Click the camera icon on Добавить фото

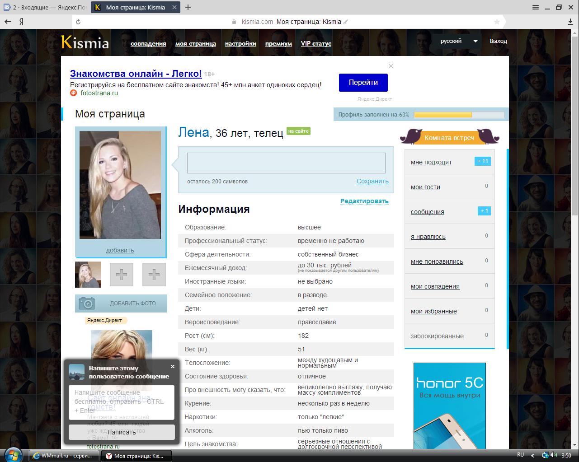87,303
